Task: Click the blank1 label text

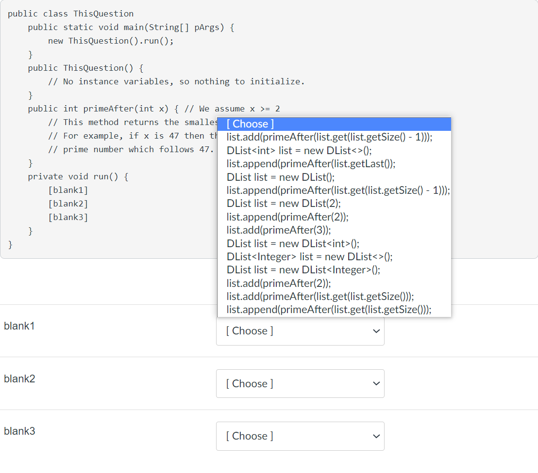Action: coord(19,326)
